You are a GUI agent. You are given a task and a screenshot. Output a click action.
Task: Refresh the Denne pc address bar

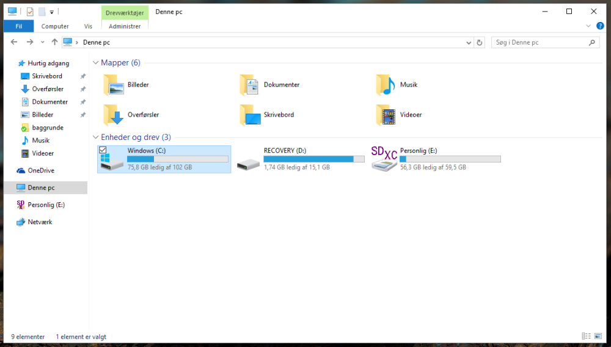click(480, 42)
